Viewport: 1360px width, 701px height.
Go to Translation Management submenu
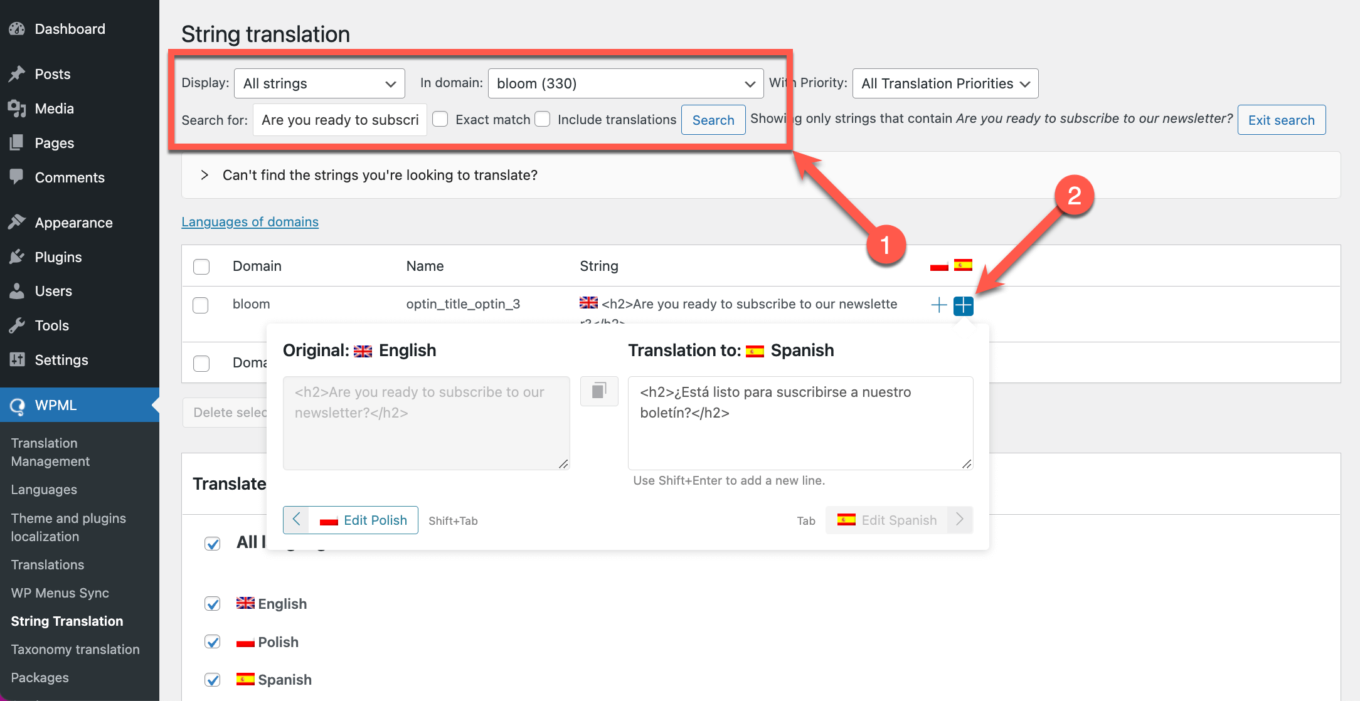click(50, 452)
